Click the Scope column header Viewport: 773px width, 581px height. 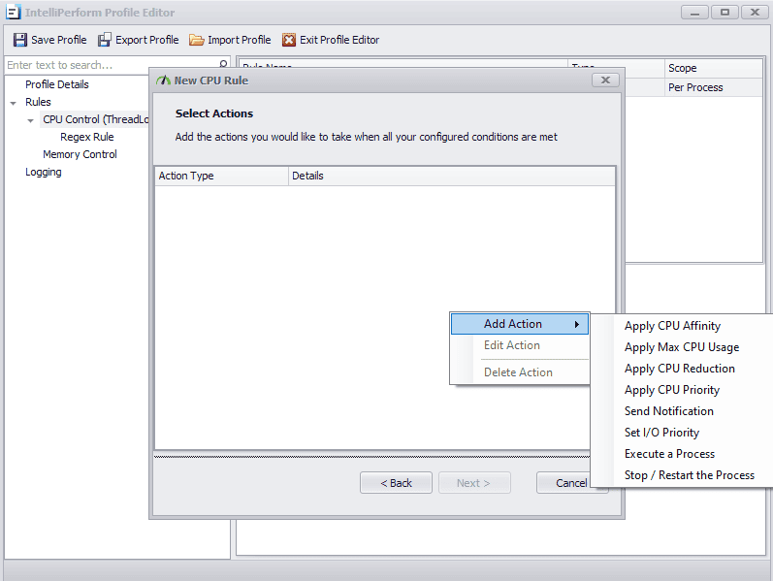coord(713,68)
